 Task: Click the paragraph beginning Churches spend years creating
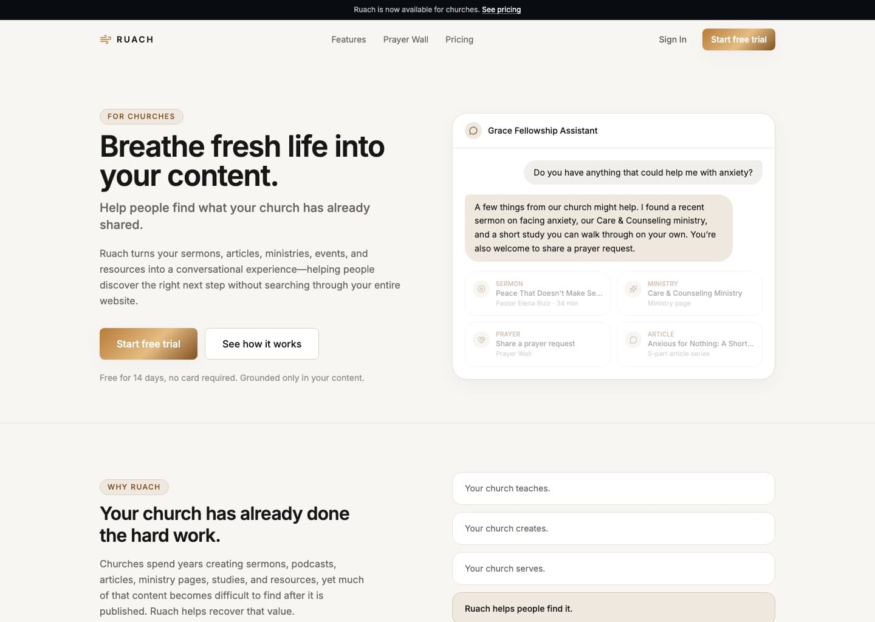pyautogui.click(x=232, y=587)
